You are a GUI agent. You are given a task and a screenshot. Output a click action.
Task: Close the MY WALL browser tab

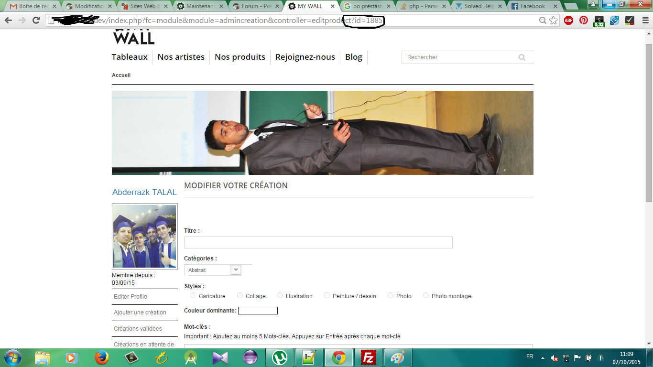click(x=332, y=6)
